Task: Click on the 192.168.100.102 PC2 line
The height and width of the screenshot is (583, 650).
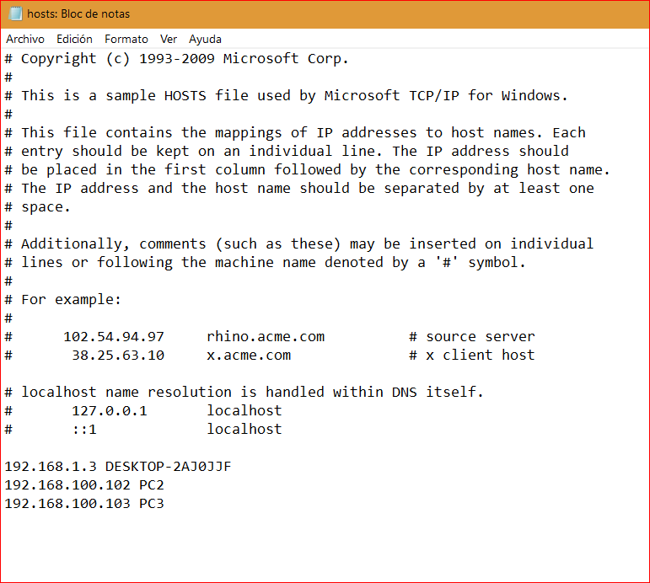Action: click(84, 484)
